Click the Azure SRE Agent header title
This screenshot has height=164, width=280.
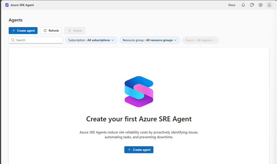22,5
